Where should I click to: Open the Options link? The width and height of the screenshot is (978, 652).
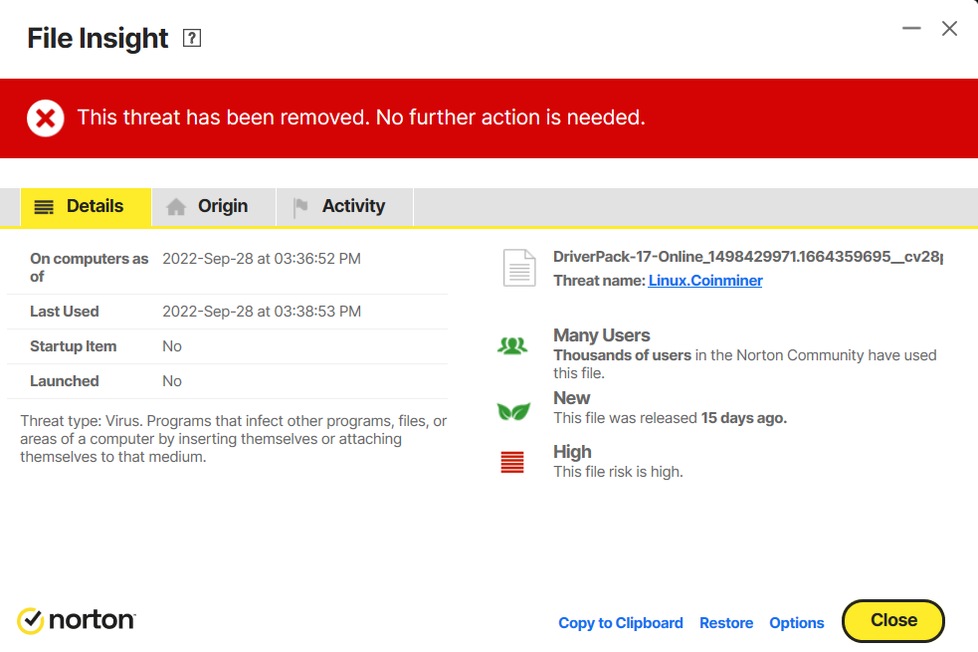(797, 623)
